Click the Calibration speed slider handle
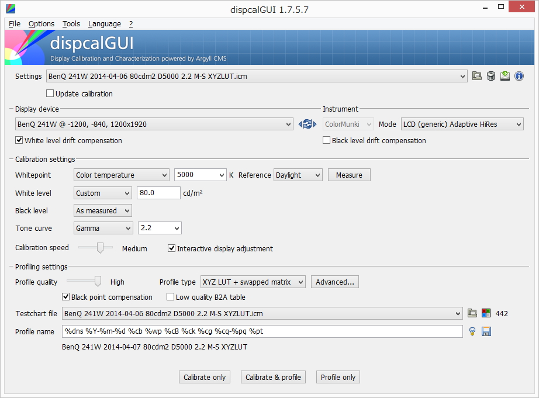The image size is (539, 398). click(x=100, y=247)
